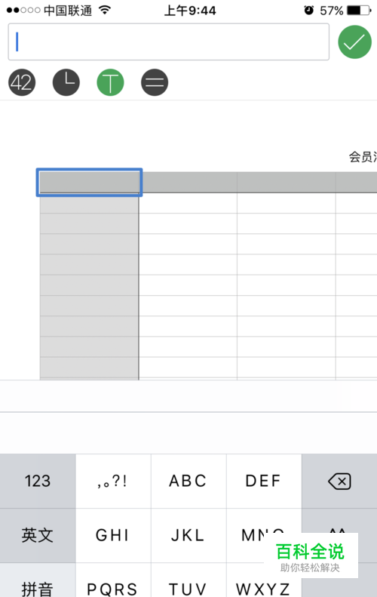Tap the JKL key
The image size is (377, 597).
[188, 535]
